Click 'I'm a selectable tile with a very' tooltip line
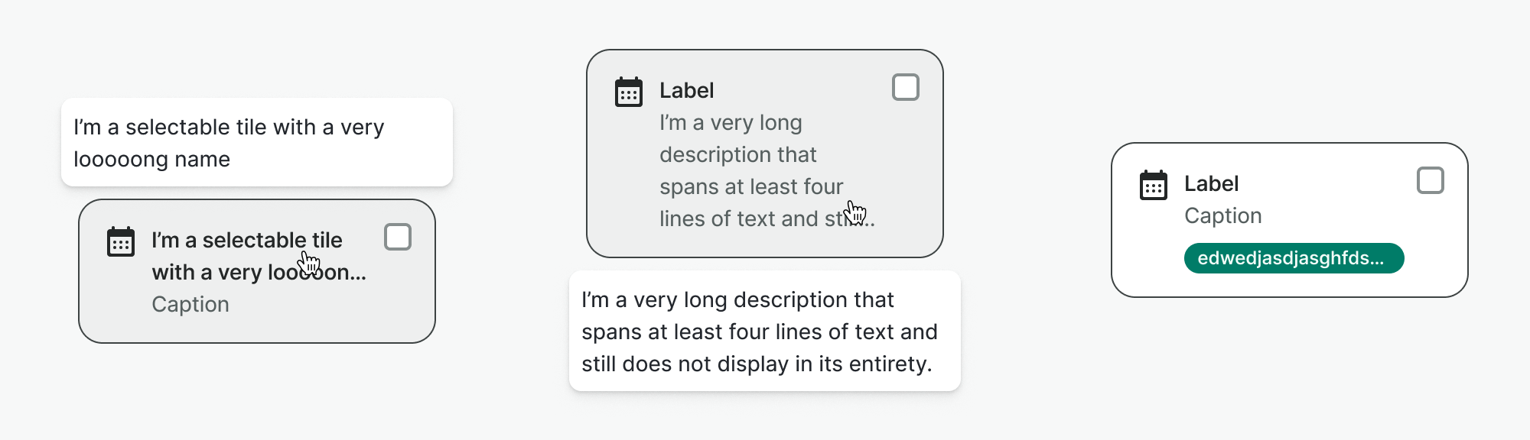This screenshot has width=1530, height=440. coord(229,128)
